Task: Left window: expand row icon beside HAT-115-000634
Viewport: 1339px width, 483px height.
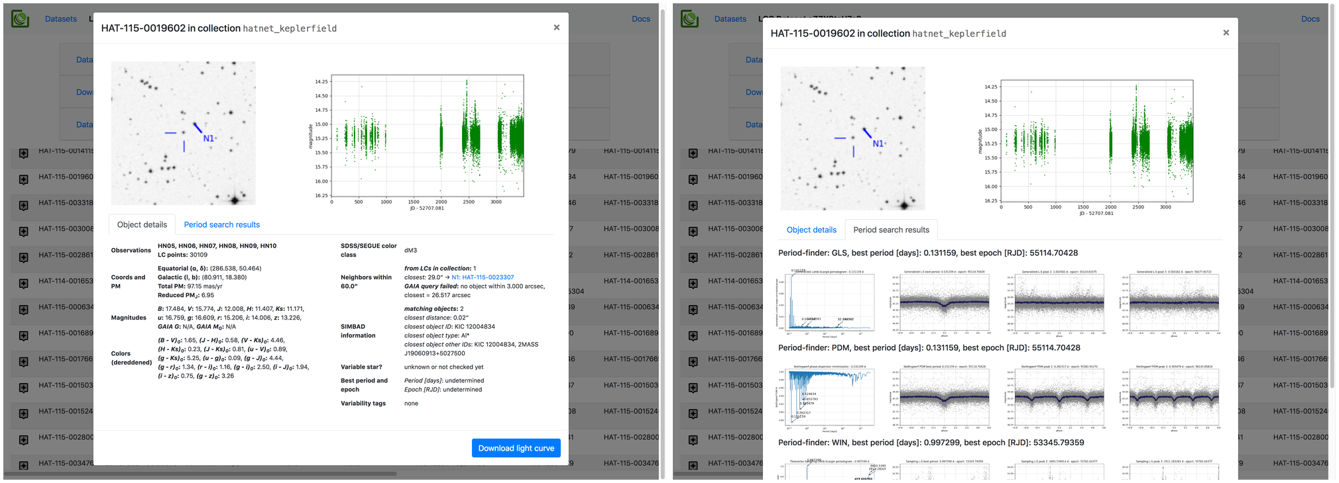Action: (x=24, y=310)
